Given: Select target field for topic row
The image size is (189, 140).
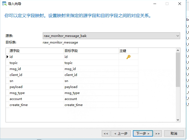Looking at the screenshot, I should point(91,63).
